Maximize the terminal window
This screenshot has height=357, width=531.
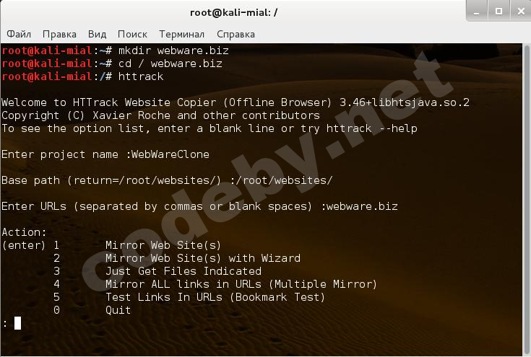coord(498,12)
